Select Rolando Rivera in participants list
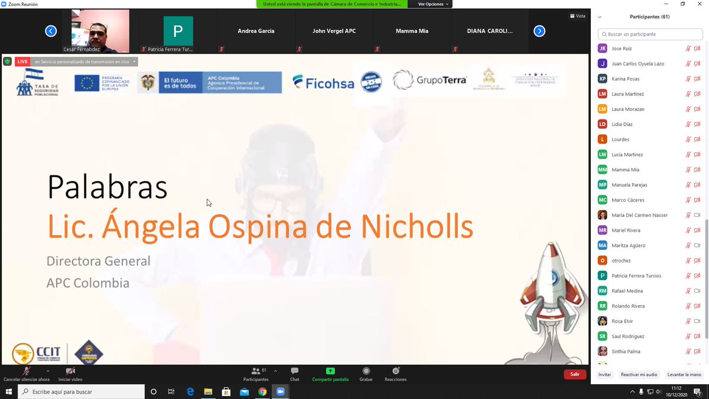Screen dimensions: 709x399 tap(649, 306)
